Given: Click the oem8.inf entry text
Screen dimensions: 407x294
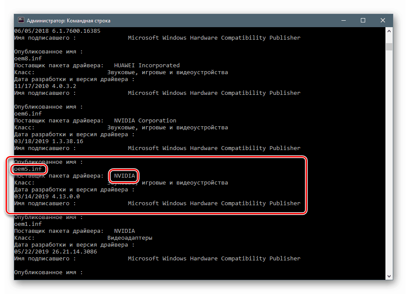Looking at the screenshot, I should click(28, 58).
